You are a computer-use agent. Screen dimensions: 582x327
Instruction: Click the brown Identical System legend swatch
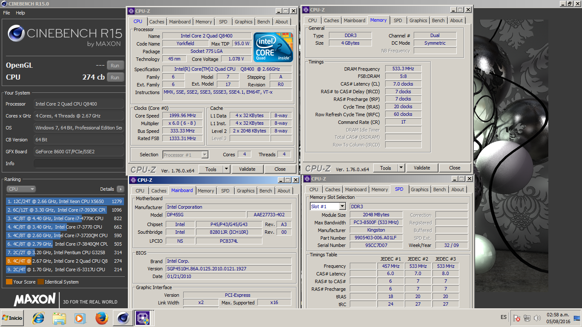[40, 281]
